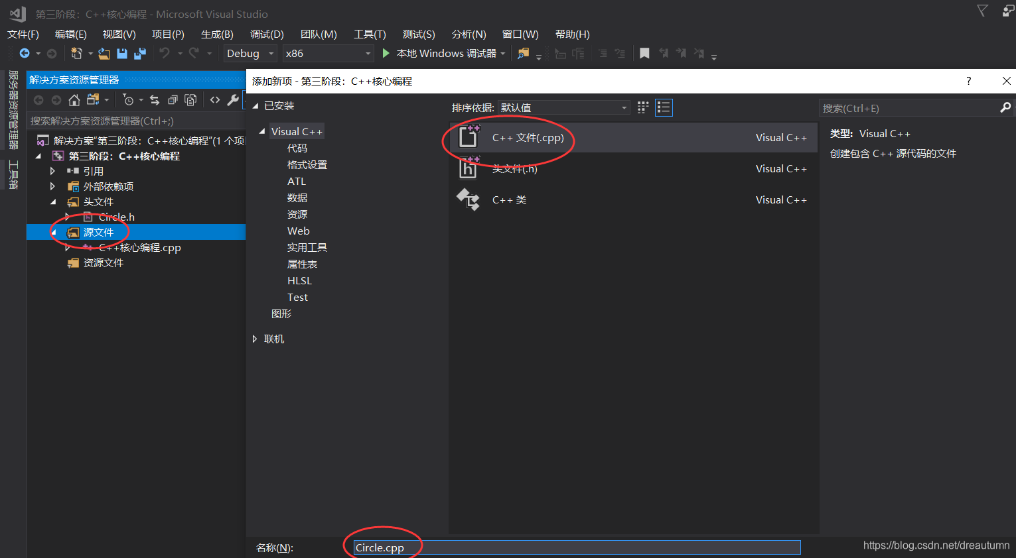Screen dimensions: 1016x558
Task: Switch template list to small icons view
Action: pos(643,107)
